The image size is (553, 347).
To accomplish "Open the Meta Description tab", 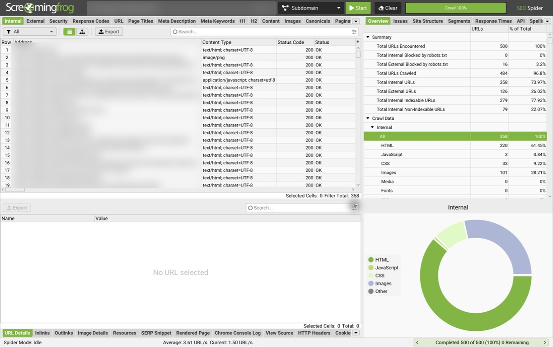I will pos(177,21).
